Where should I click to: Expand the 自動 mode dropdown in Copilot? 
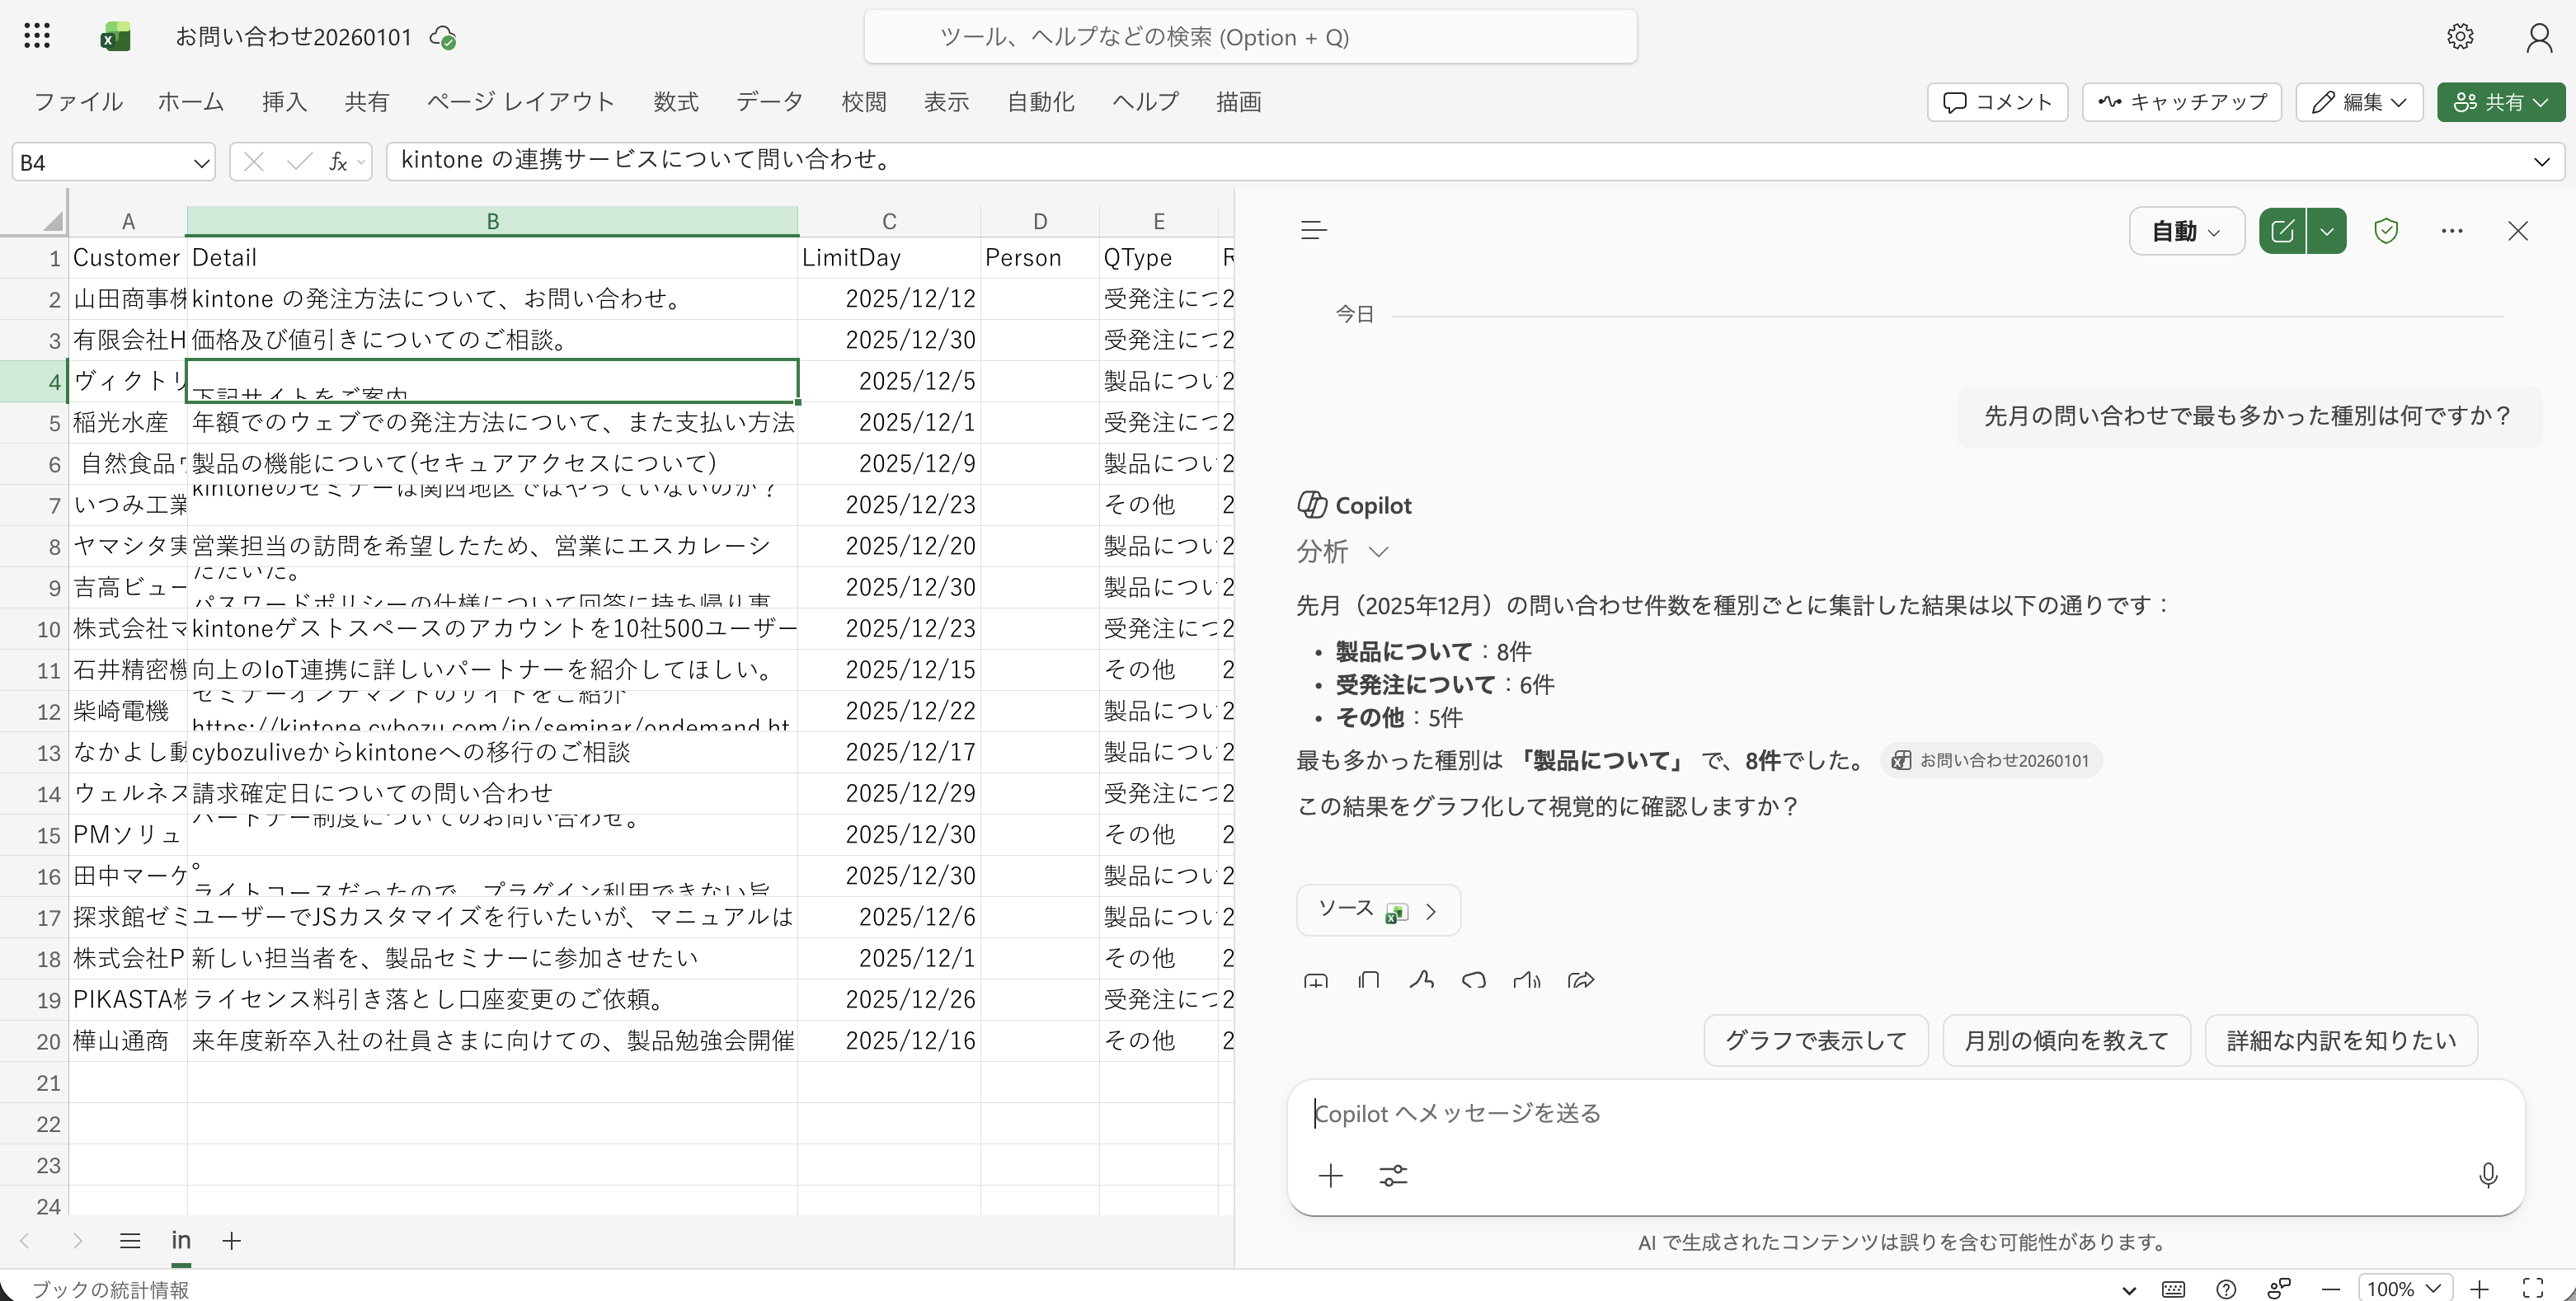point(2185,230)
